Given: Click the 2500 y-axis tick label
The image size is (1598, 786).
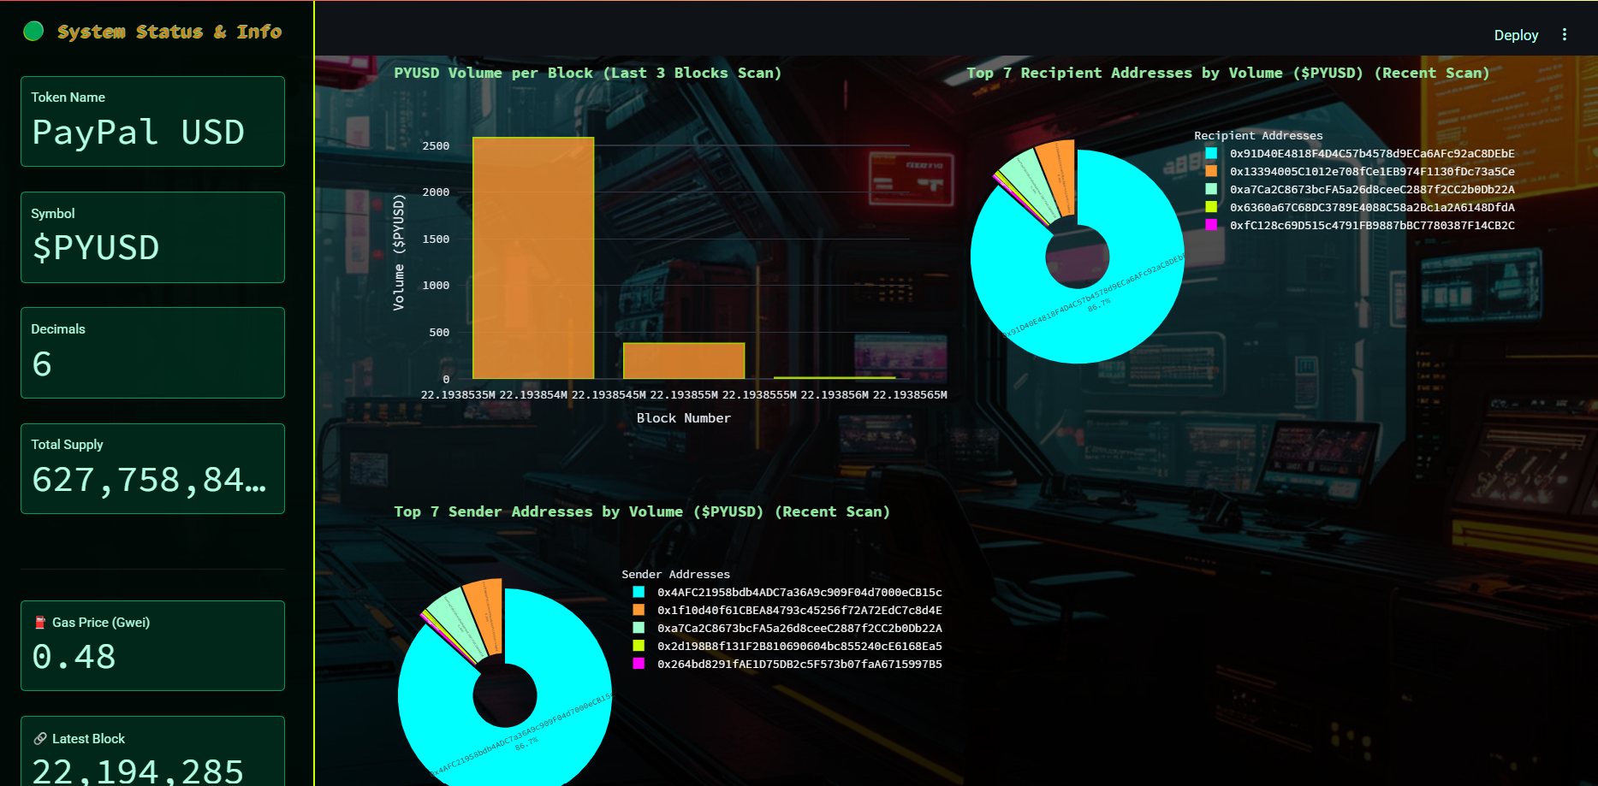Looking at the screenshot, I should pyautogui.click(x=436, y=146).
